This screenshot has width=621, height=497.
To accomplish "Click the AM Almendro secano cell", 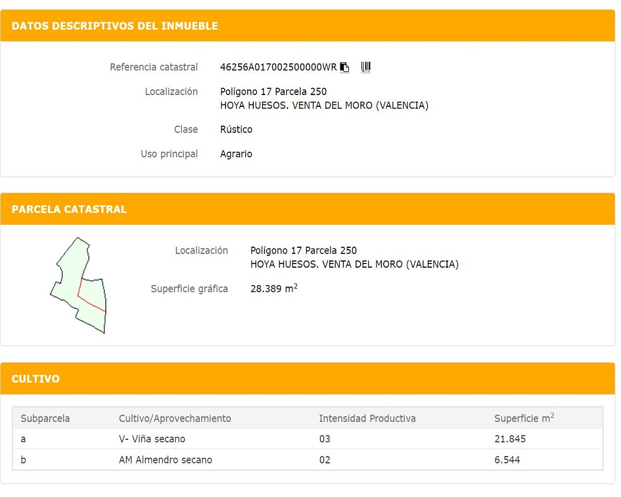I will click(165, 460).
